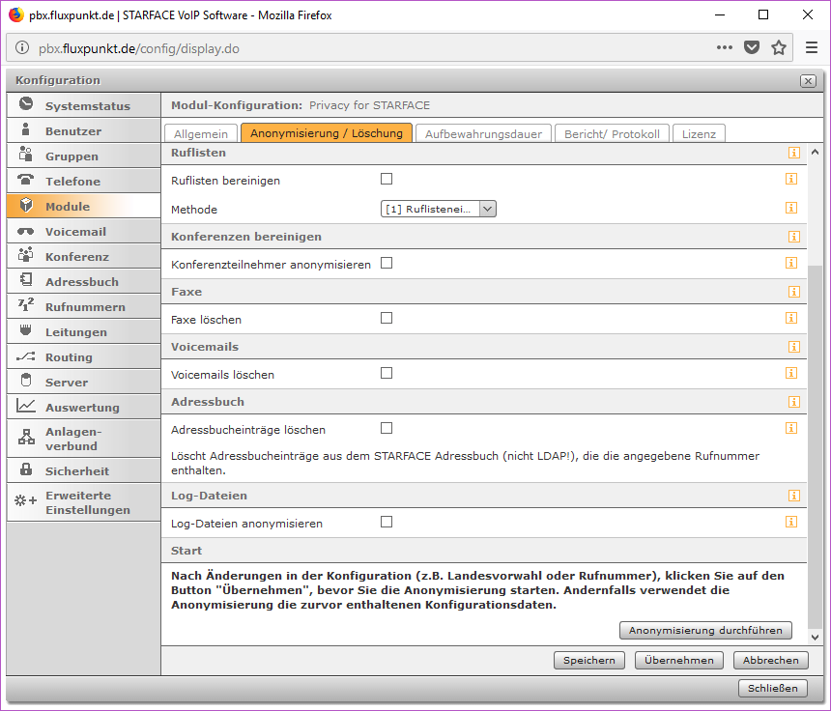Select the Anonymisierung / Löschung tab
This screenshot has height=711, width=831.
pos(326,133)
